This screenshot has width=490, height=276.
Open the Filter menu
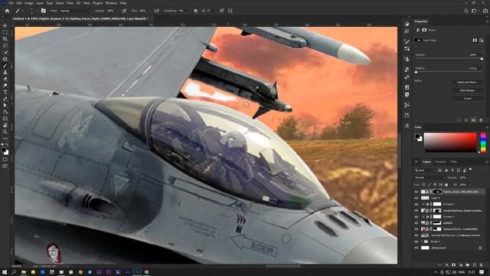coord(70,3)
